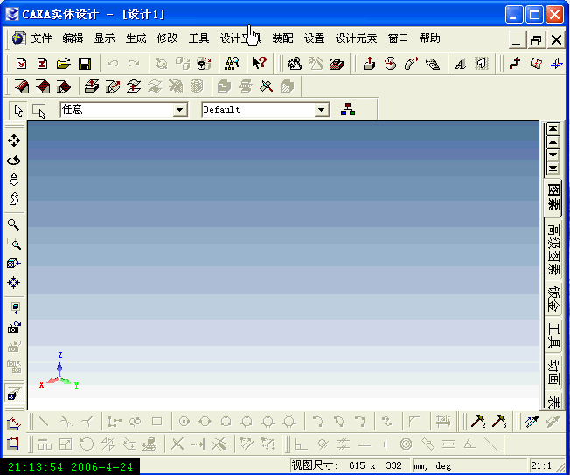Open the 装配 menu

point(282,38)
